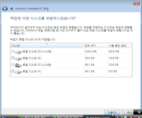Image resolution: width=142 pixels, height=118 pixels.
Task: Select the 로컬 디스크 (D:)(시스템) row label
Action: (37, 52)
